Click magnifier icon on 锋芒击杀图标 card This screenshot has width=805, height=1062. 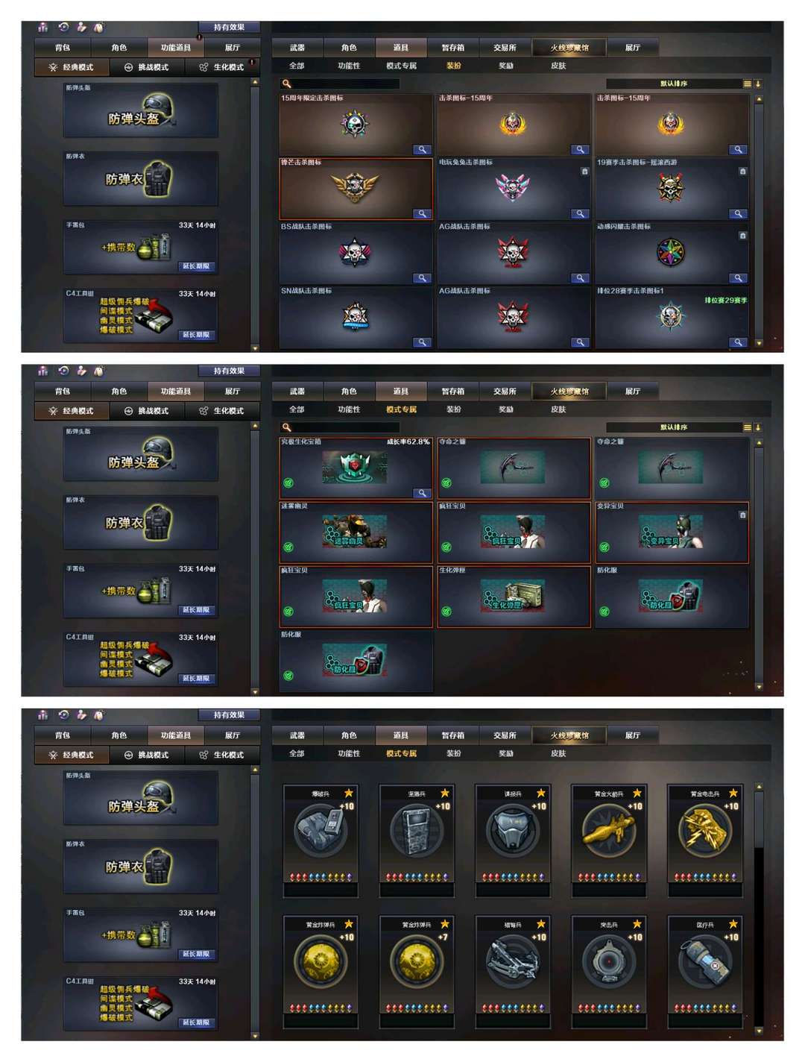tap(422, 214)
